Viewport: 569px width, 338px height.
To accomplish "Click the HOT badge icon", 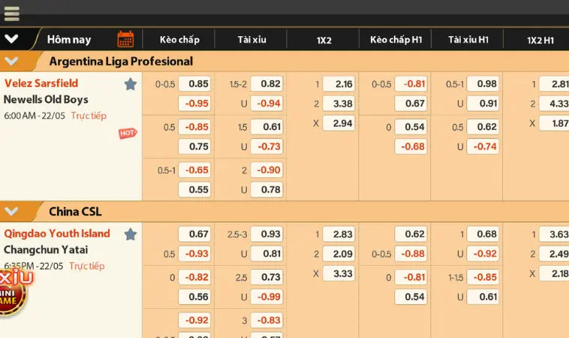I will pos(128,133).
